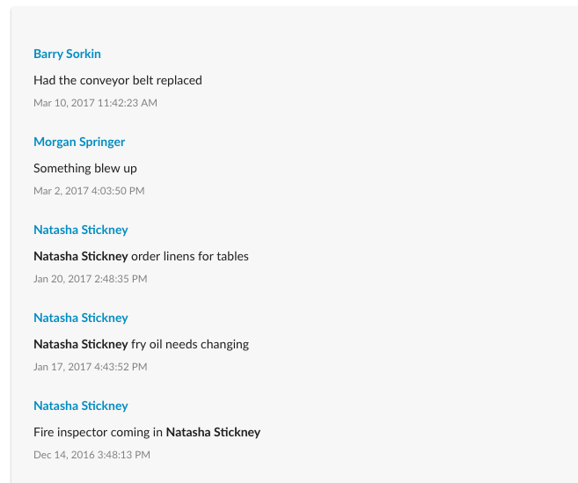578x483 pixels.
Task: Open Barry Sorkin's author profile link
Action: [67, 54]
